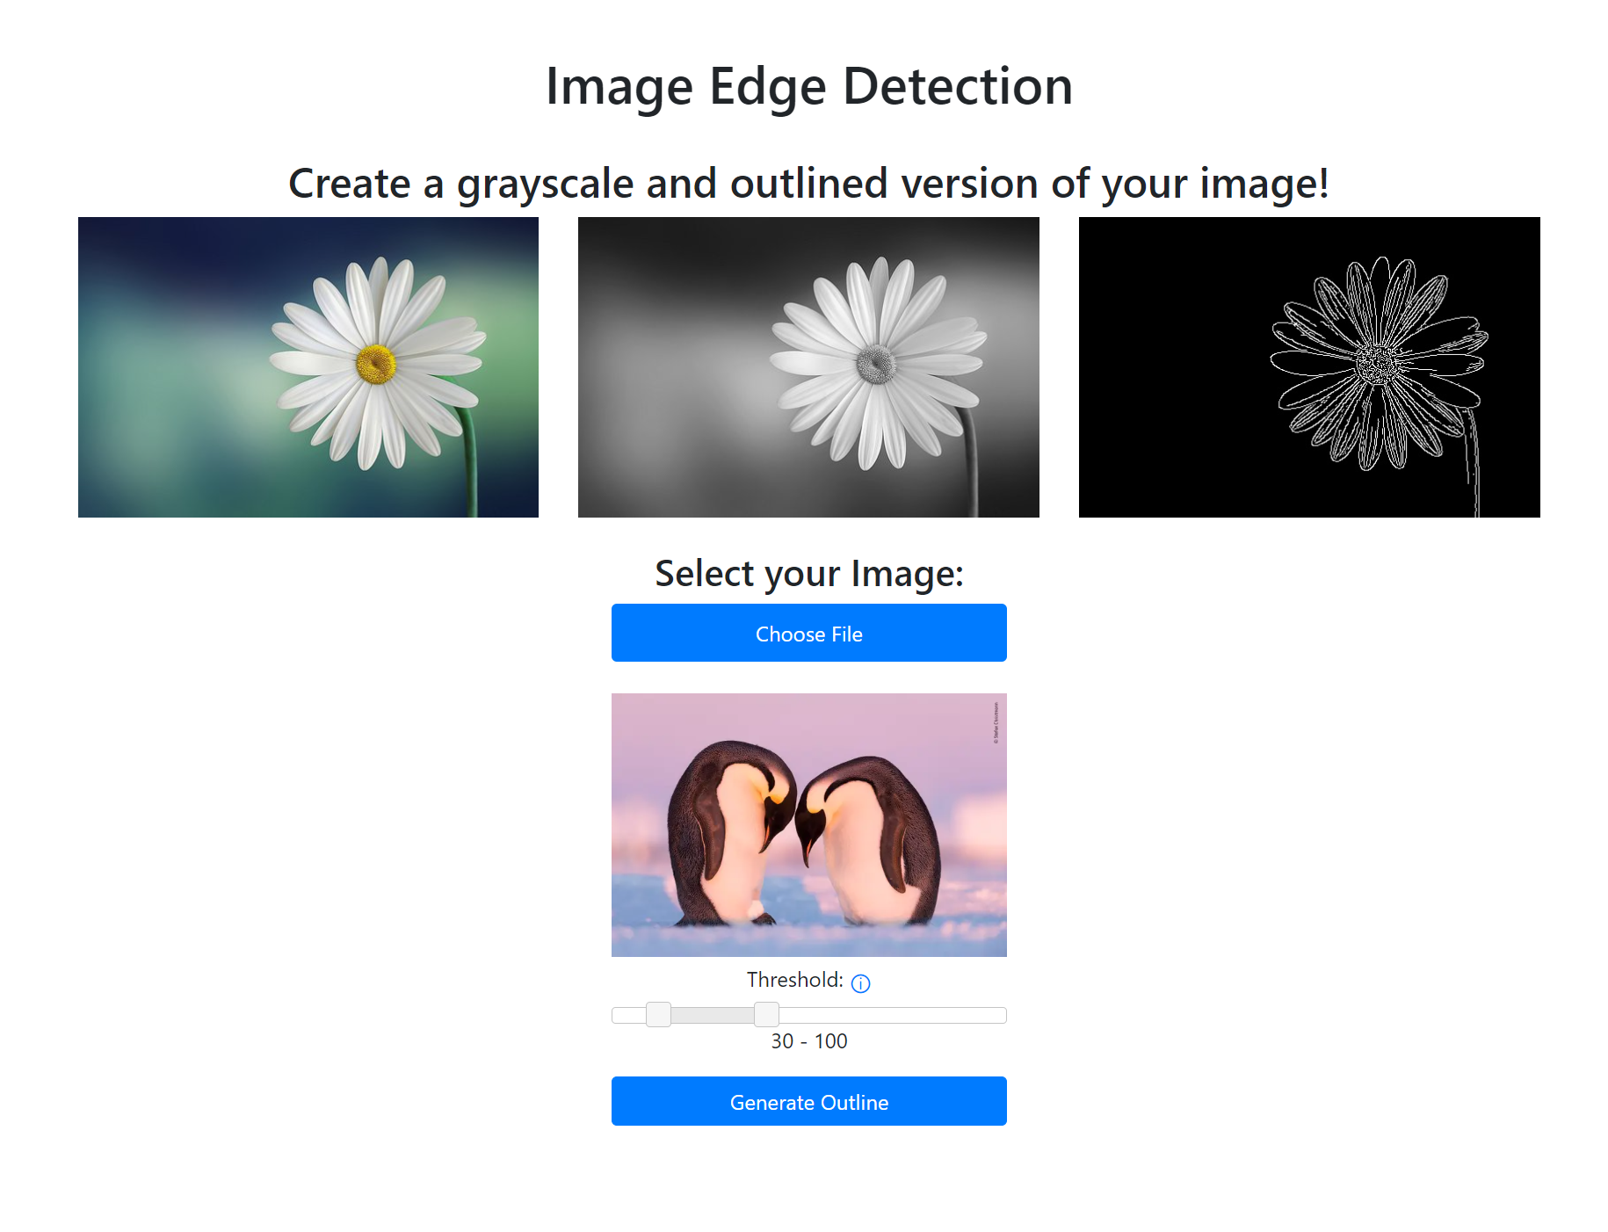This screenshot has height=1232, width=1608.
Task: Click slider track between the two handles
Action: (713, 1015)
